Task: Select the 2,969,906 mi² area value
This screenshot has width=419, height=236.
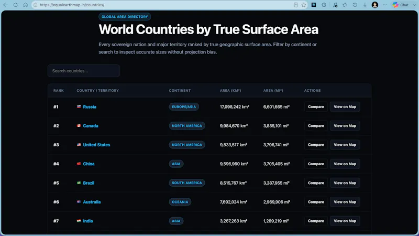Action: pos(277,202)
